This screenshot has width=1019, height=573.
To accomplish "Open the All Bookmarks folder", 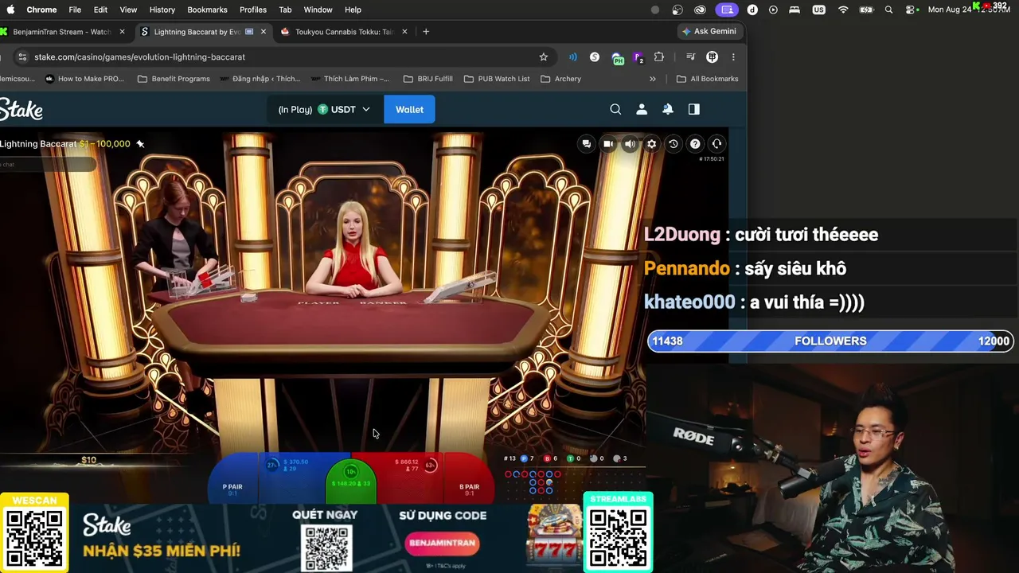I will [x=707, y=79].
